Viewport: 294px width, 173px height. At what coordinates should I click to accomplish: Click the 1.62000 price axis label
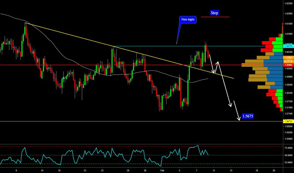tap(289, 14)
